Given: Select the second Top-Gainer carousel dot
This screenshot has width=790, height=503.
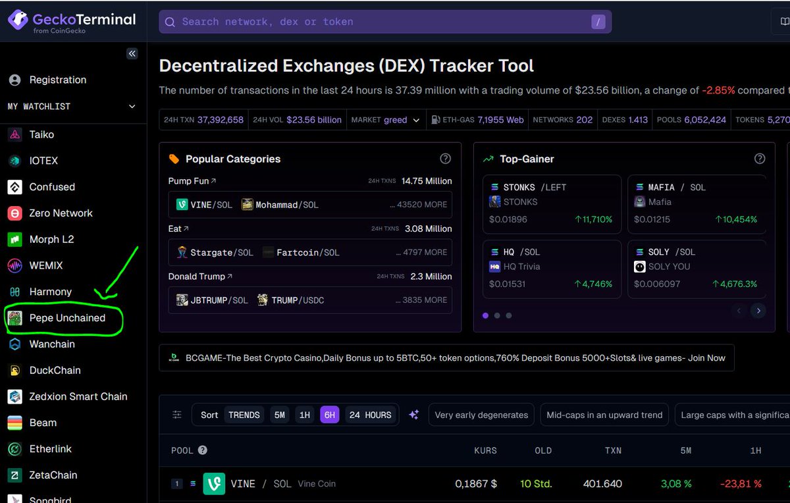Looking at the screenshot, I should [497, 315].
